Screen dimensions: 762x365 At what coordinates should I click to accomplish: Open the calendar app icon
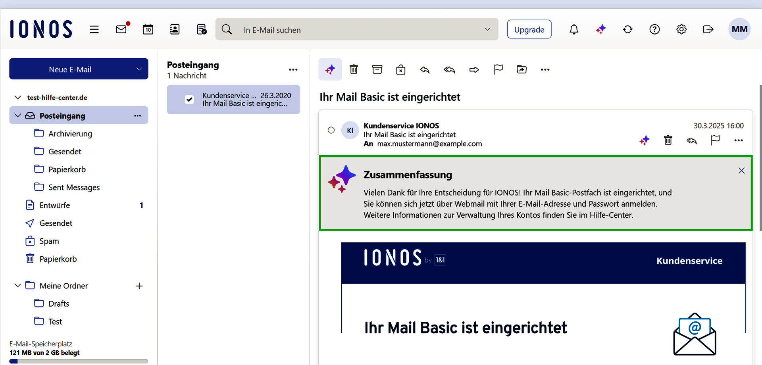click(148, 29)
